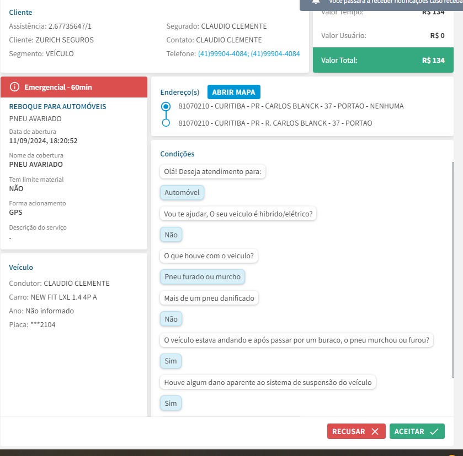Click the 'ZURICH SEGUROS' client name
This screenshot has height=456, width=463.
pos(65,40)
